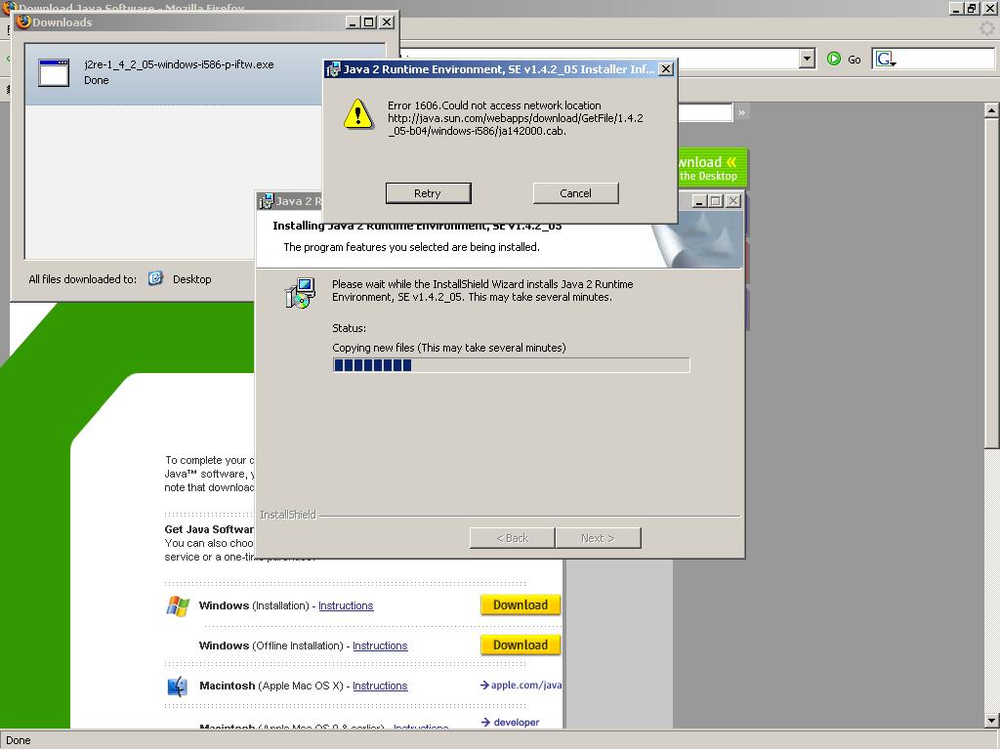Click the Windows logo icon on the page

coord(178,605)
